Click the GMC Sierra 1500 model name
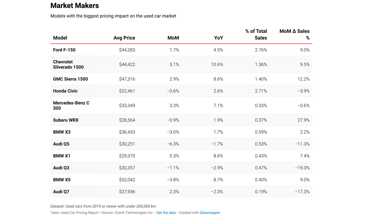 pyautogui.click(x=70, y=79)
